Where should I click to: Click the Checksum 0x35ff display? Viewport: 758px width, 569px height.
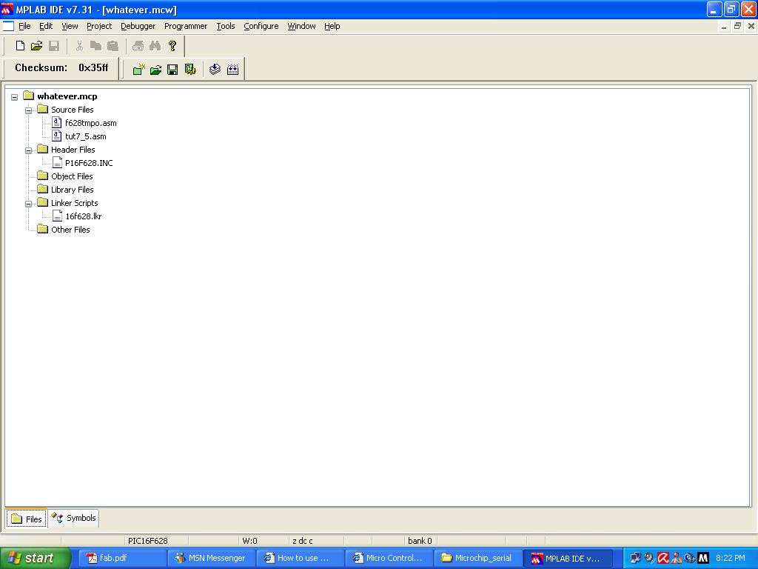coord(61,67)
